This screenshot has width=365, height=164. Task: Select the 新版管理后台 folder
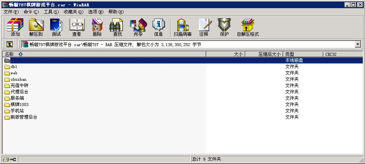(23, 117)
